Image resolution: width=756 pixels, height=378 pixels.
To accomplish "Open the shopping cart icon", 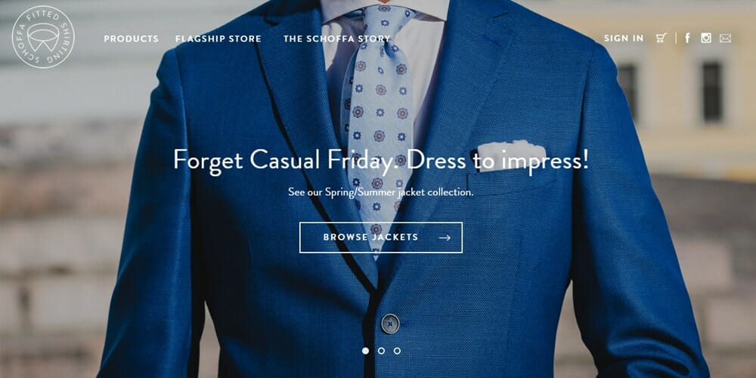I will (x=661, y=38).
